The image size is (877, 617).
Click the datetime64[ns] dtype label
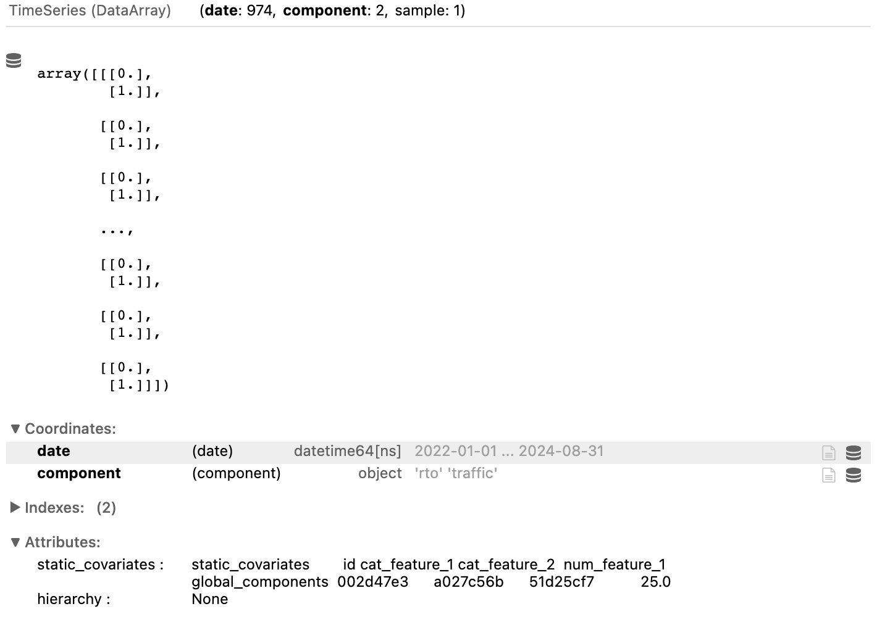point(347,451)
